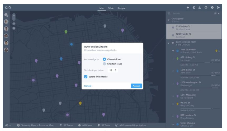
Task: Click the green map pin
Action: 66,32
